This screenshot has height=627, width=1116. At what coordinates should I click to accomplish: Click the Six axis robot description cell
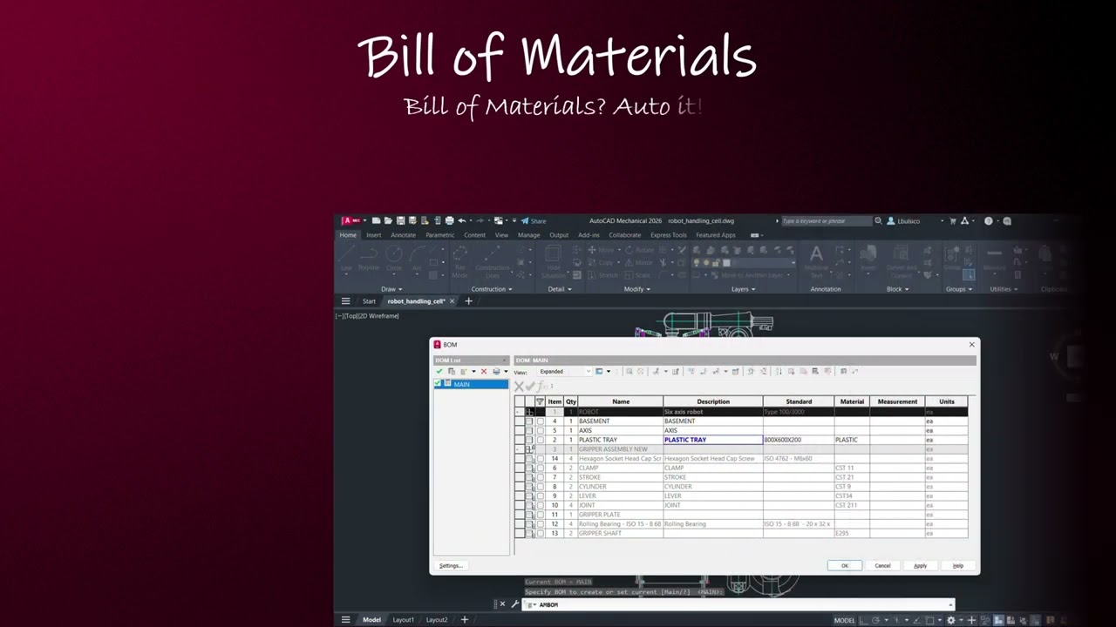coord(713,412)
